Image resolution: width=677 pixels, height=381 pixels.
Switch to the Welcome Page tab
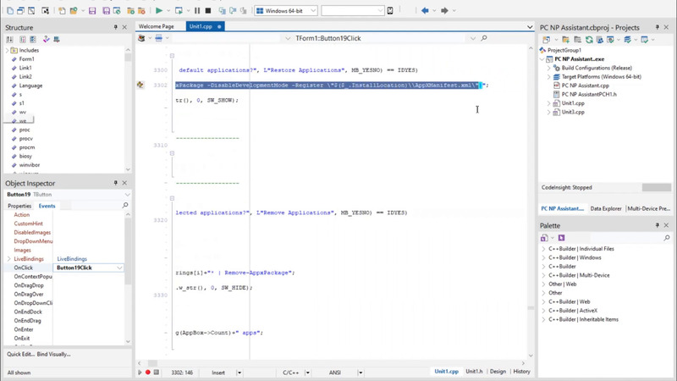[x=156, y=27]
